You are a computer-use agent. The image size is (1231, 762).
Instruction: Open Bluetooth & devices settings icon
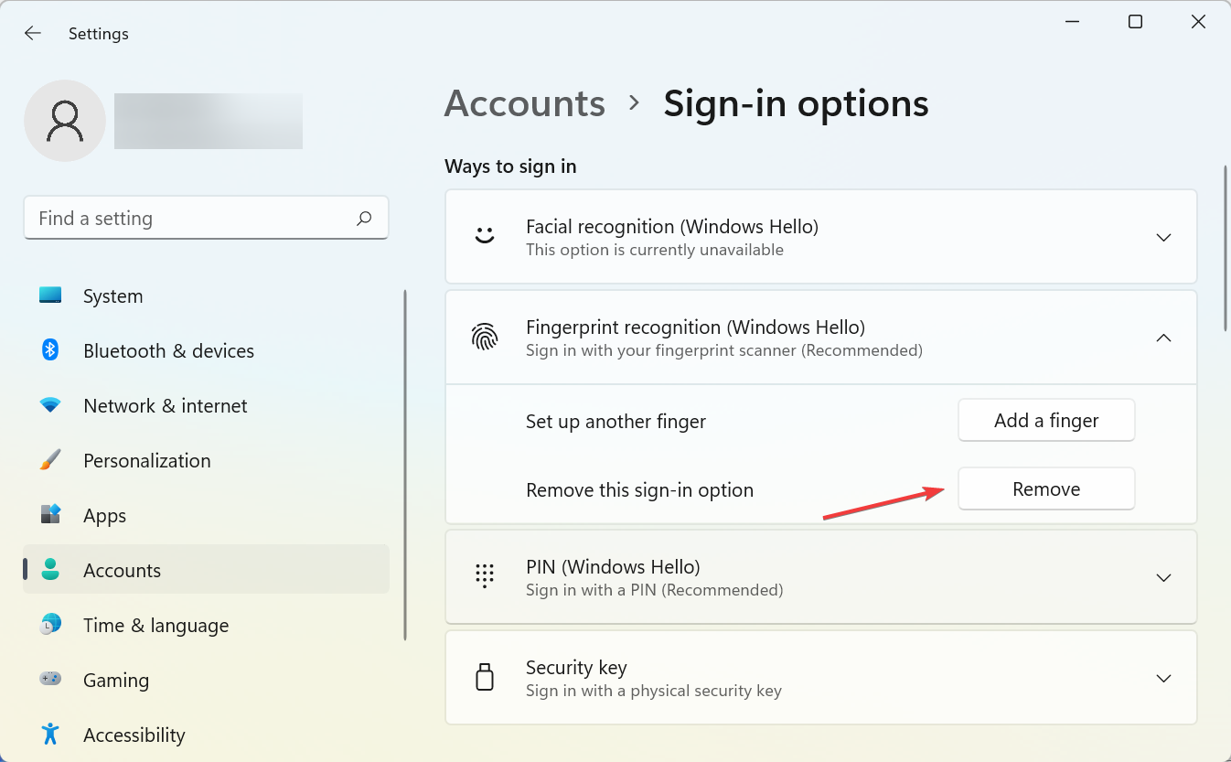point(48,350)
